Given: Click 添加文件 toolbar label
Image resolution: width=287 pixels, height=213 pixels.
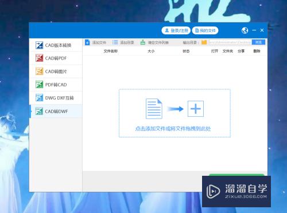Looking at the screenshot, I should tap(99, 42).
